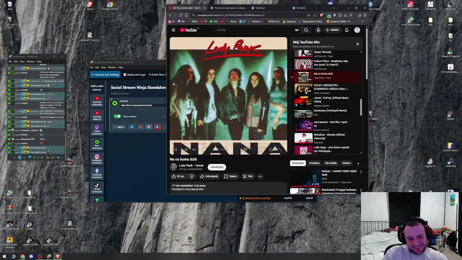Dislike the video with thumbs down

point(192,176)
